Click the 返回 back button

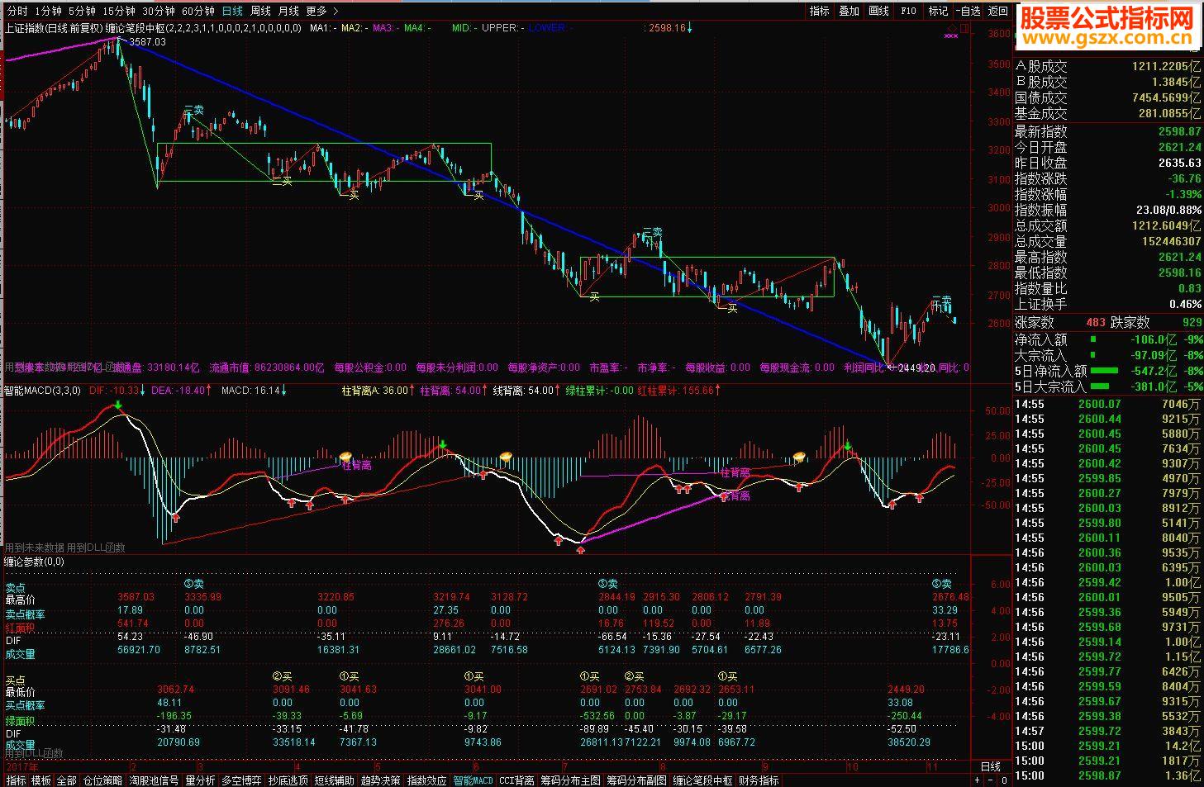pyautogui.click(x=998, y=11)
